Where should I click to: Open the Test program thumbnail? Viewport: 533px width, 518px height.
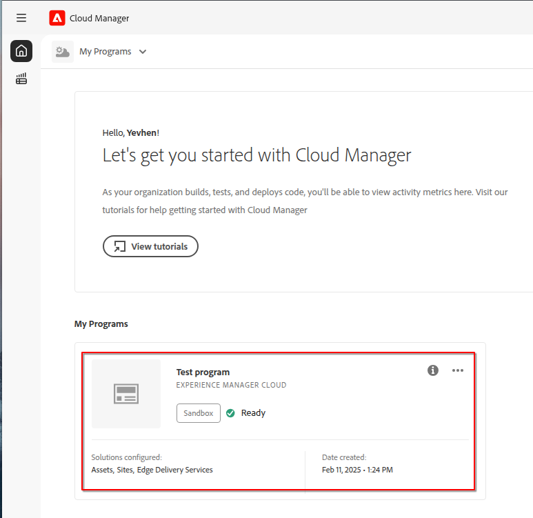(126, 394)
